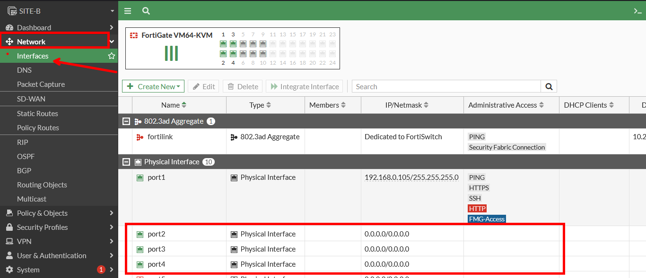Viewport: 646px width, 278px height.
Task: Click the Edit button
Action: 203,86
